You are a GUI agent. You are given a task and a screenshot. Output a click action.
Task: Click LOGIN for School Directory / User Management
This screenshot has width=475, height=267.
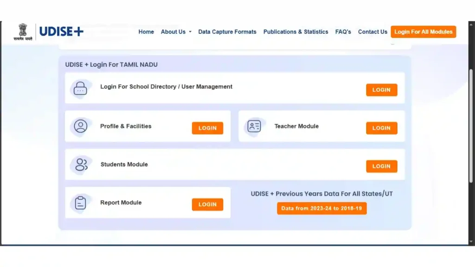(381, 90)
